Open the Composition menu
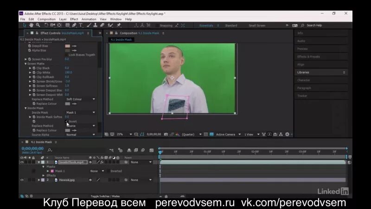371x209 pixels. pyautogui.click(x=46, y=19)
